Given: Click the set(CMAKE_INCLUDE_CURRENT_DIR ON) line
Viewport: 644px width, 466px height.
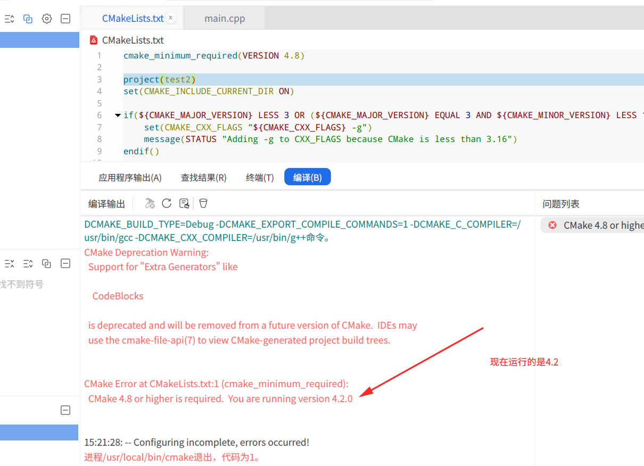Looking at the screenshot, I should click(209, 91).
